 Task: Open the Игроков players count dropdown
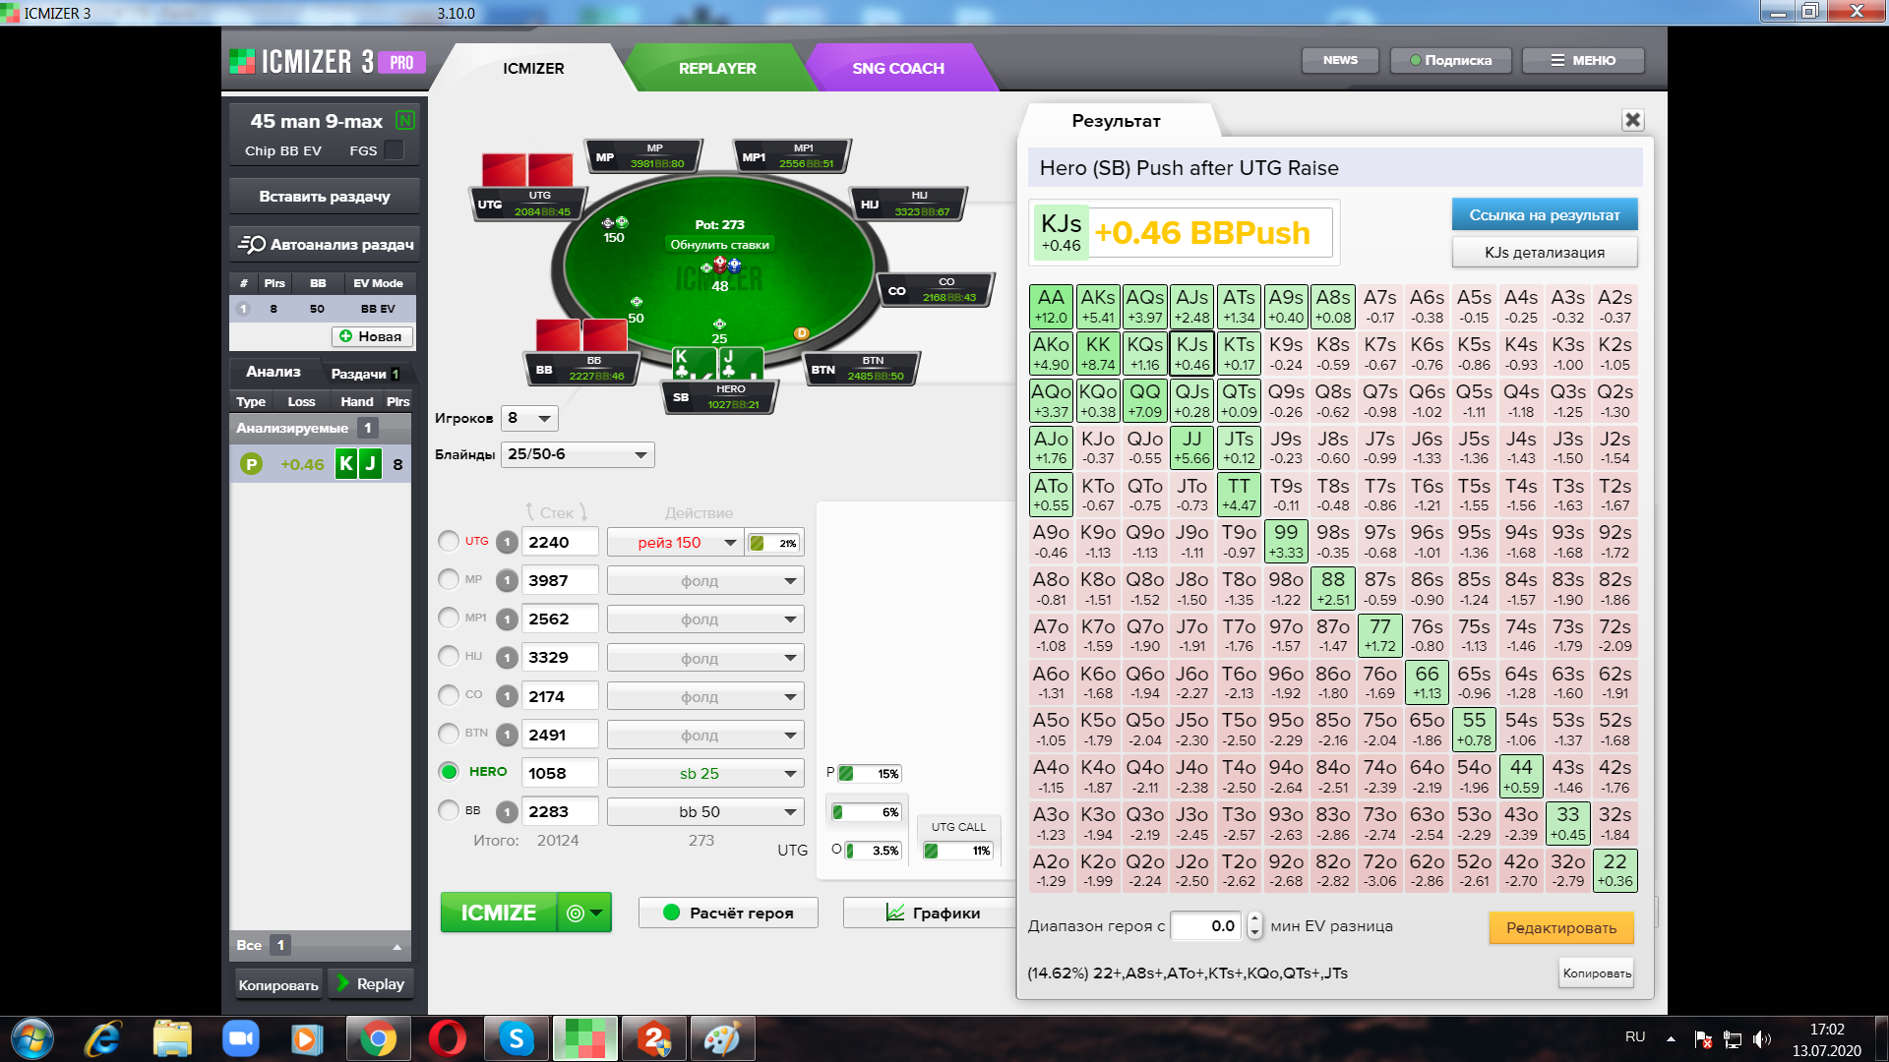(x=529, y=418)
